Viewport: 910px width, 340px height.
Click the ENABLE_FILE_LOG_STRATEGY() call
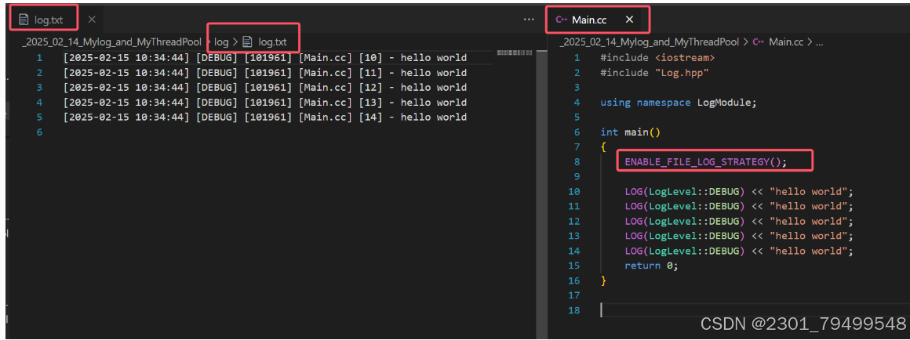pos(706,161)
